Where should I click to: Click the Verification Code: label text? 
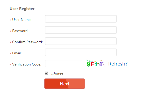click(x=27, y=64)
